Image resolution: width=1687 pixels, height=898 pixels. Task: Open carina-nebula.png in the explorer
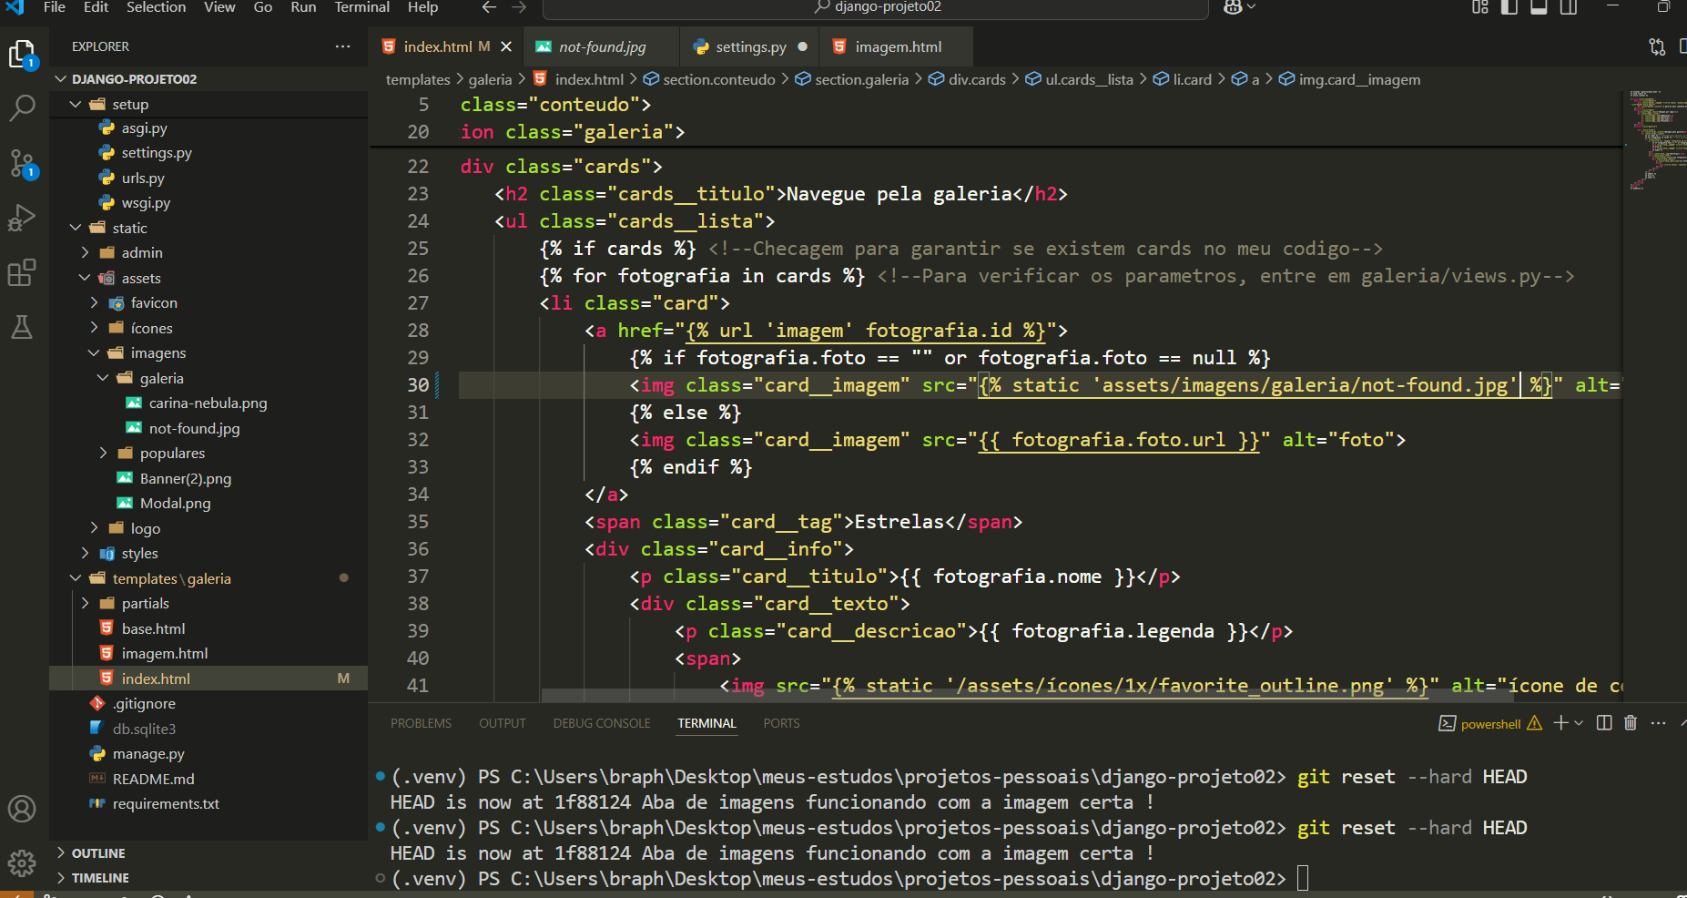click(208, 403)
